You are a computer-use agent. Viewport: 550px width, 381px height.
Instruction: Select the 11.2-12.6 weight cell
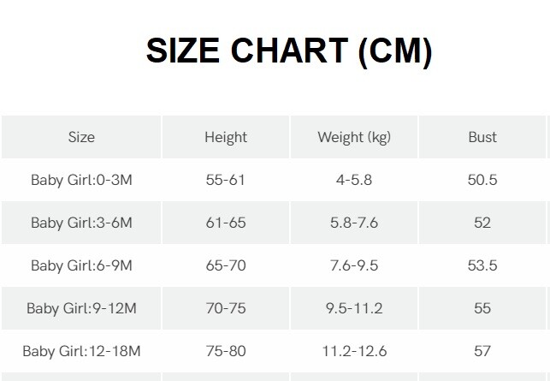[x=354, y=351]
